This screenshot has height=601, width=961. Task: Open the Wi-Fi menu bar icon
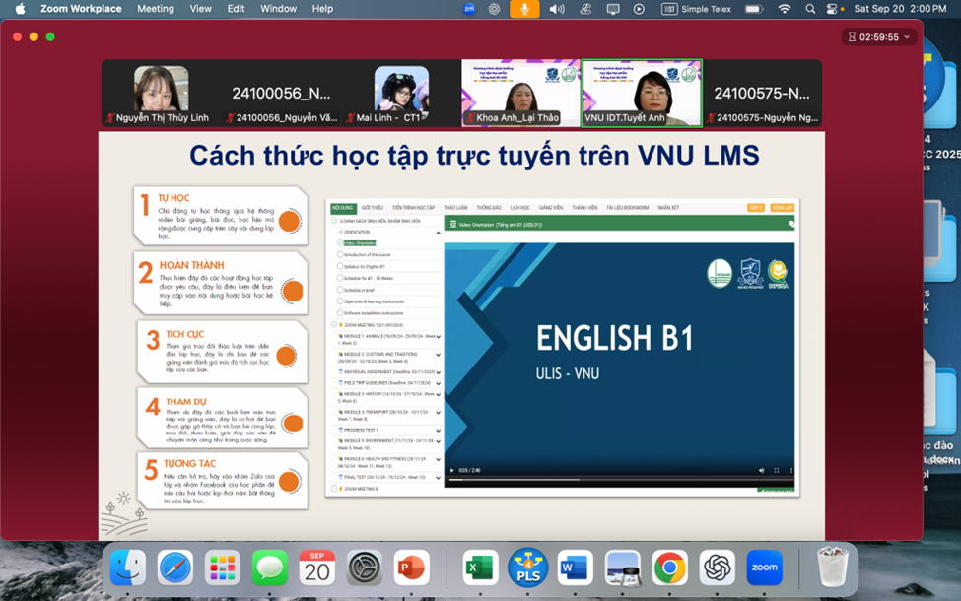[x=784, y=9]
